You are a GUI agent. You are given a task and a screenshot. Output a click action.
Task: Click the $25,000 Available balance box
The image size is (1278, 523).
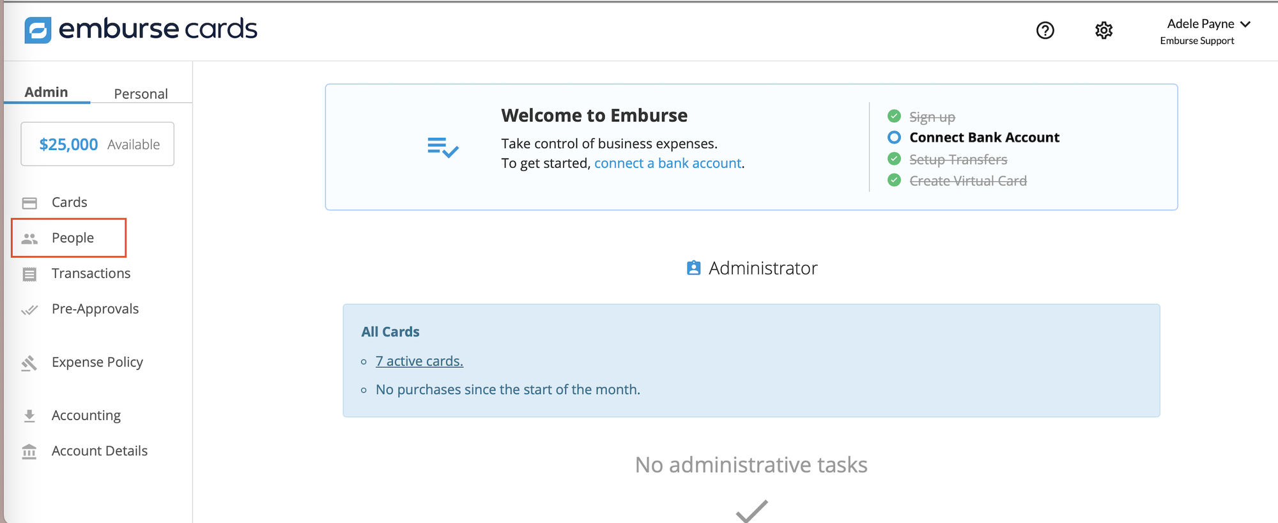[97, 144]
